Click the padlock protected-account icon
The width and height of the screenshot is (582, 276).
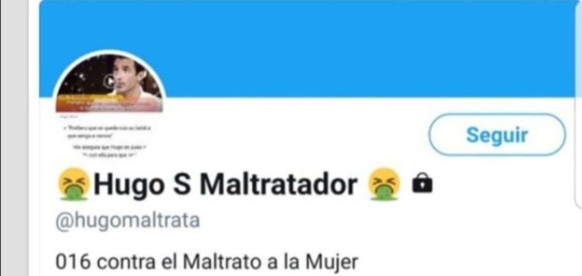coord(422,184)
